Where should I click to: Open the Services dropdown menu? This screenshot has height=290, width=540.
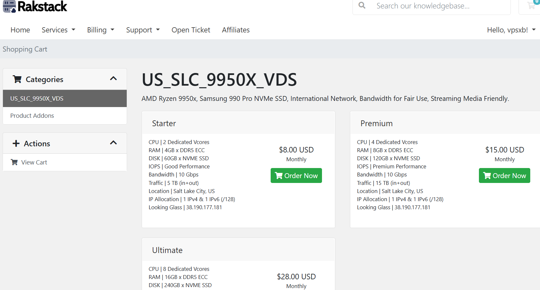(58, 30)
